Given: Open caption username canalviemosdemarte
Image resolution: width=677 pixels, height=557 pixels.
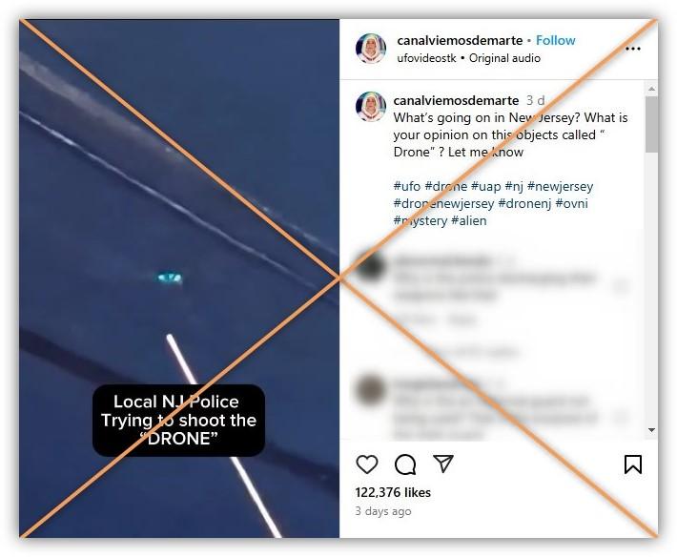Looking at the screenshot, I should click(456, 100).
